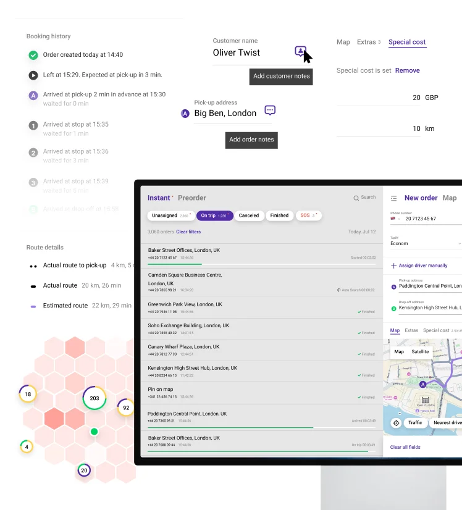Click the Remove special cost link
Viewport: 462px width, 510px height.
click(407, 70)
